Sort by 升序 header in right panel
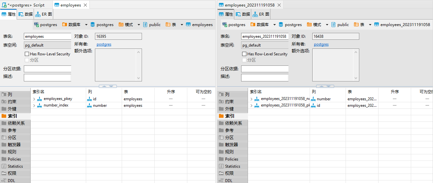Viewport: 433px width, 183px height. point(394,92)
